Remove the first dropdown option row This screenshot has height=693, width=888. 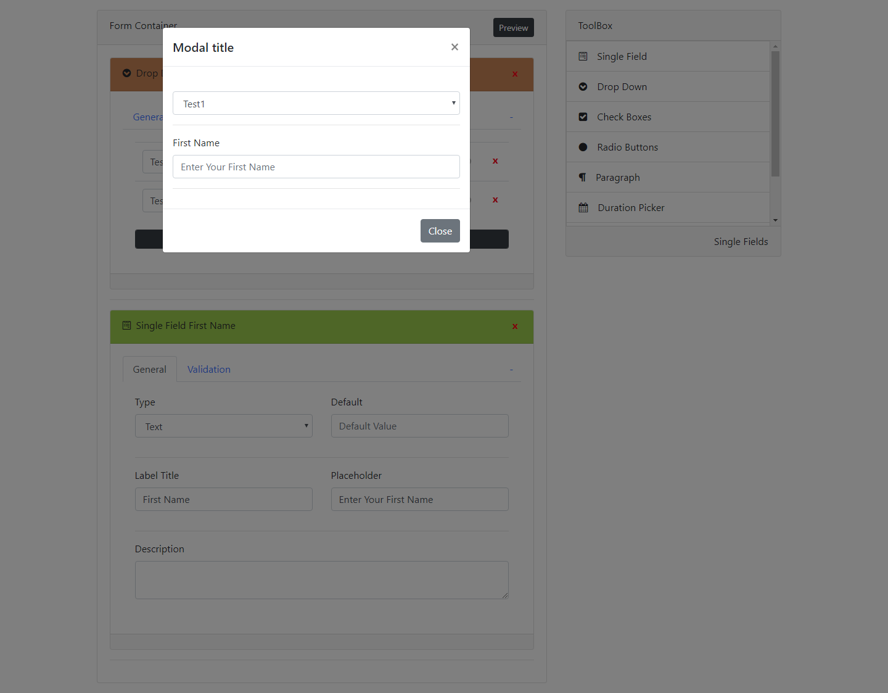[495, 160]
